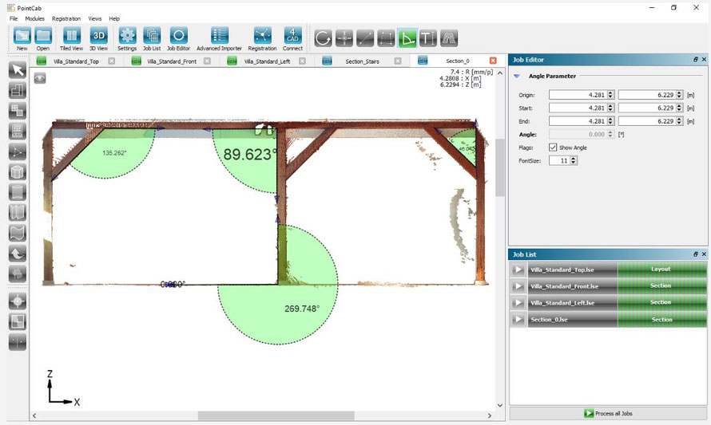Click the rotate/refresh circular arrow tool
This screenshot has width=711, height=425.
pos(323,38)
